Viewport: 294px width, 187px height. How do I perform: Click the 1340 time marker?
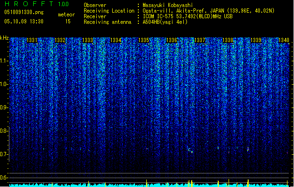(284, 40)
